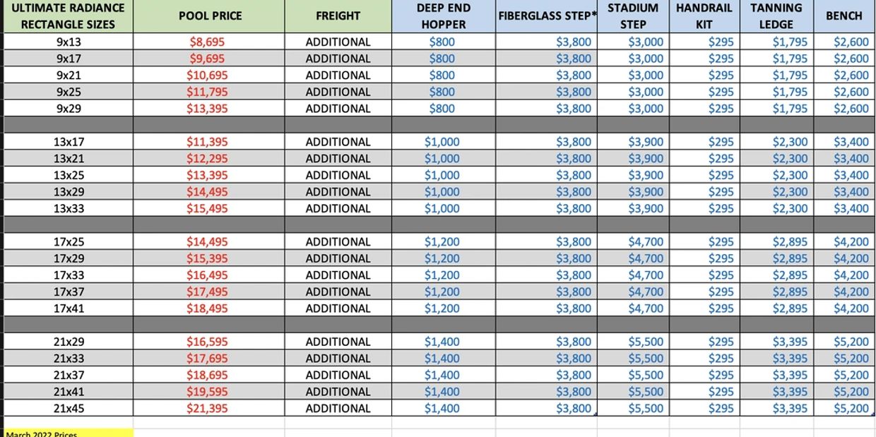Viewport: 876px width, 437px height.
Task: Click the 13x17 size row label
Action: pos(69,142)
